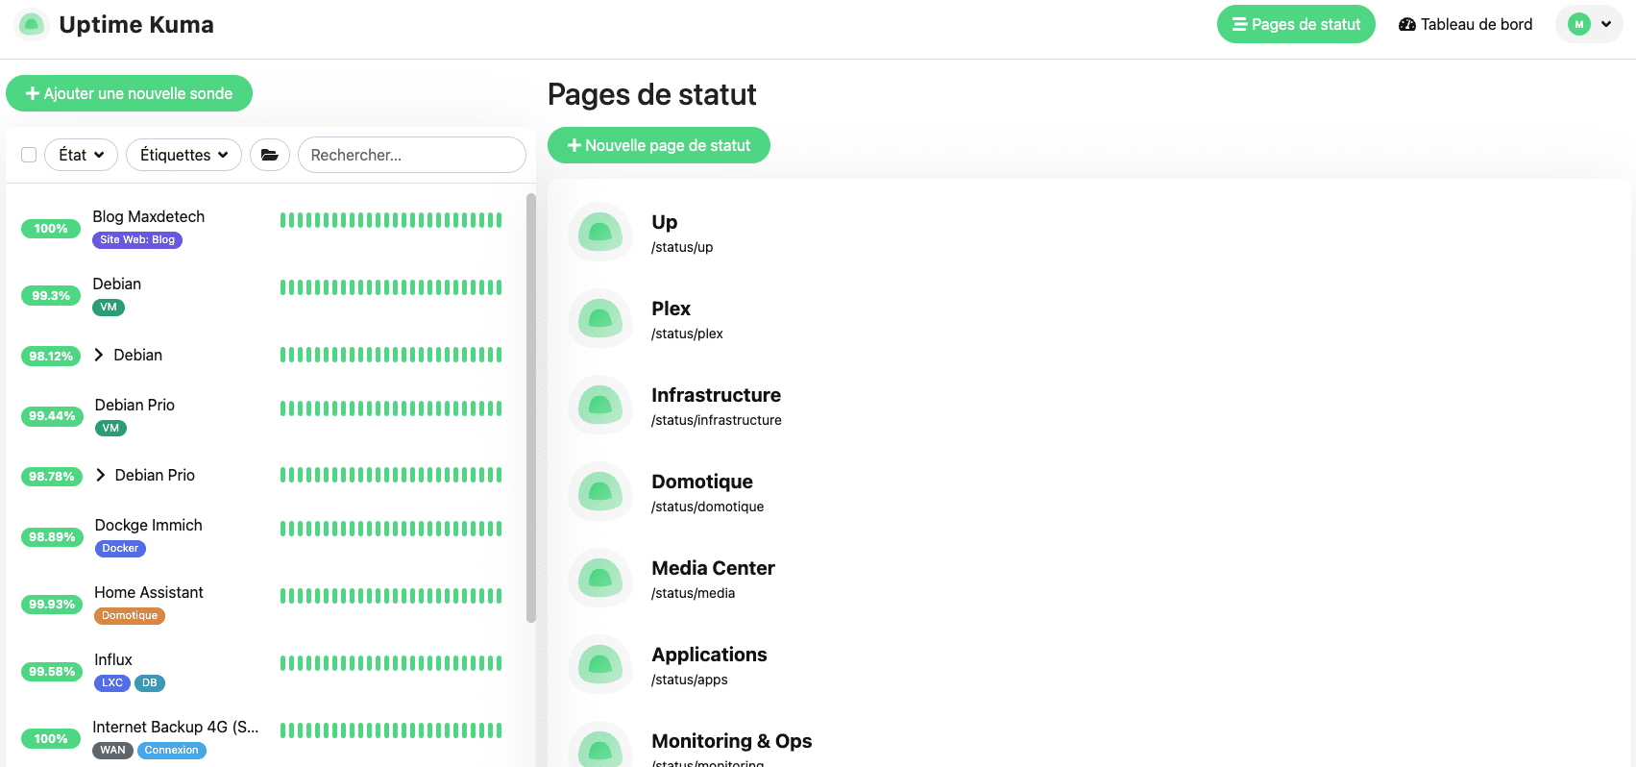Click the monitor list scrollbar

click(531, 408)
